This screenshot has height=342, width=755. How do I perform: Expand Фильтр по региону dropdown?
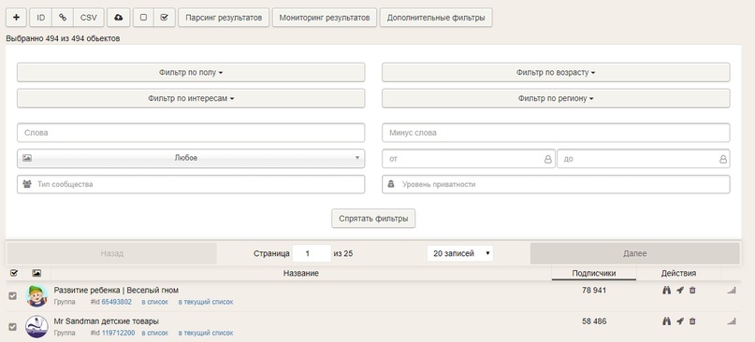[556, 98]
